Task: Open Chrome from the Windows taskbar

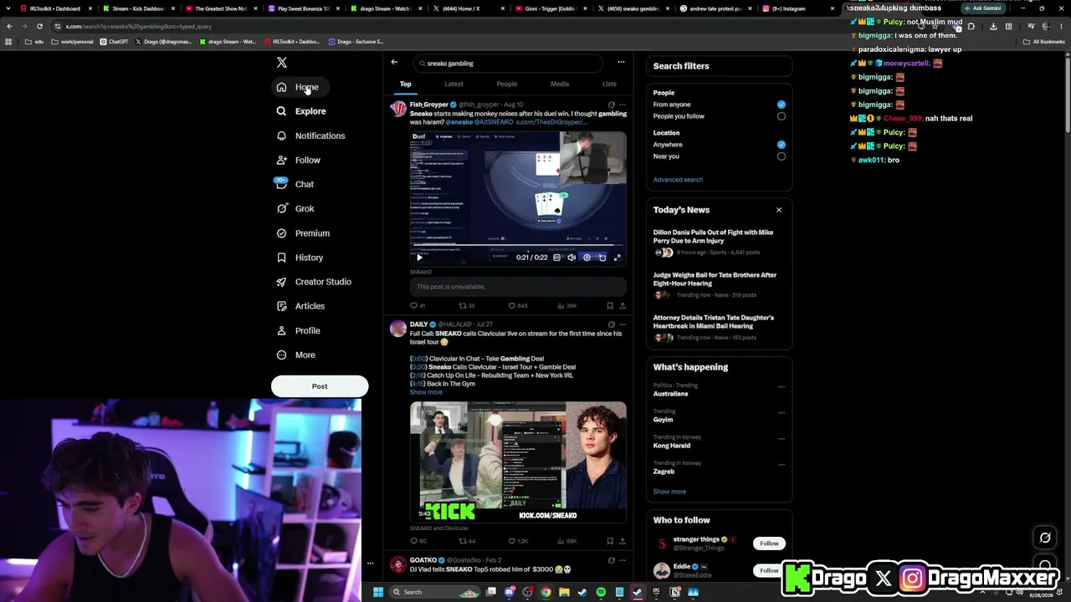Action: [x=546, y=592]
